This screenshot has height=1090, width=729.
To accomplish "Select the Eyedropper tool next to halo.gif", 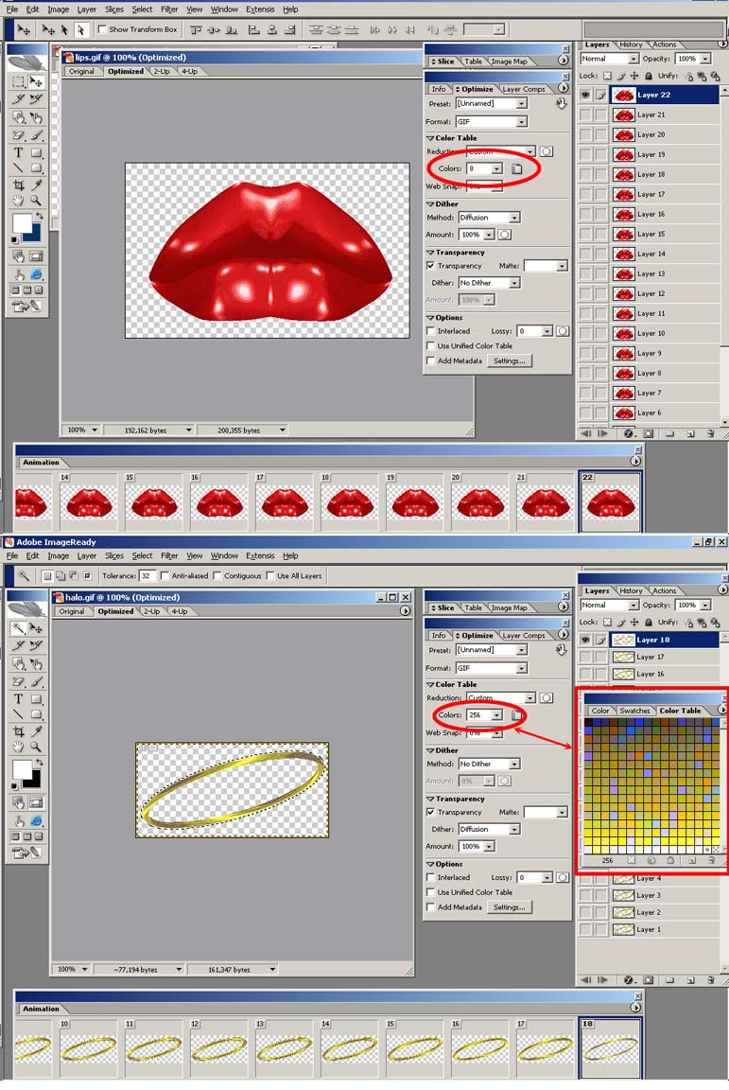I will click(36, 731).
